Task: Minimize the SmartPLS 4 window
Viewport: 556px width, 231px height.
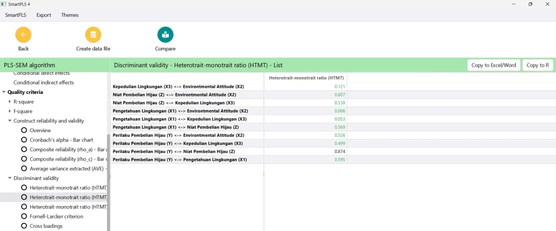Action: (514, 4)
